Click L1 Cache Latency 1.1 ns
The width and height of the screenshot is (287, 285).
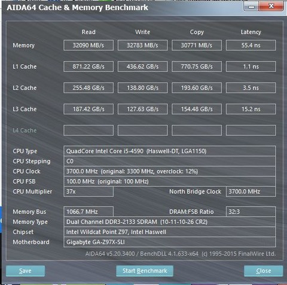(251, 66)
